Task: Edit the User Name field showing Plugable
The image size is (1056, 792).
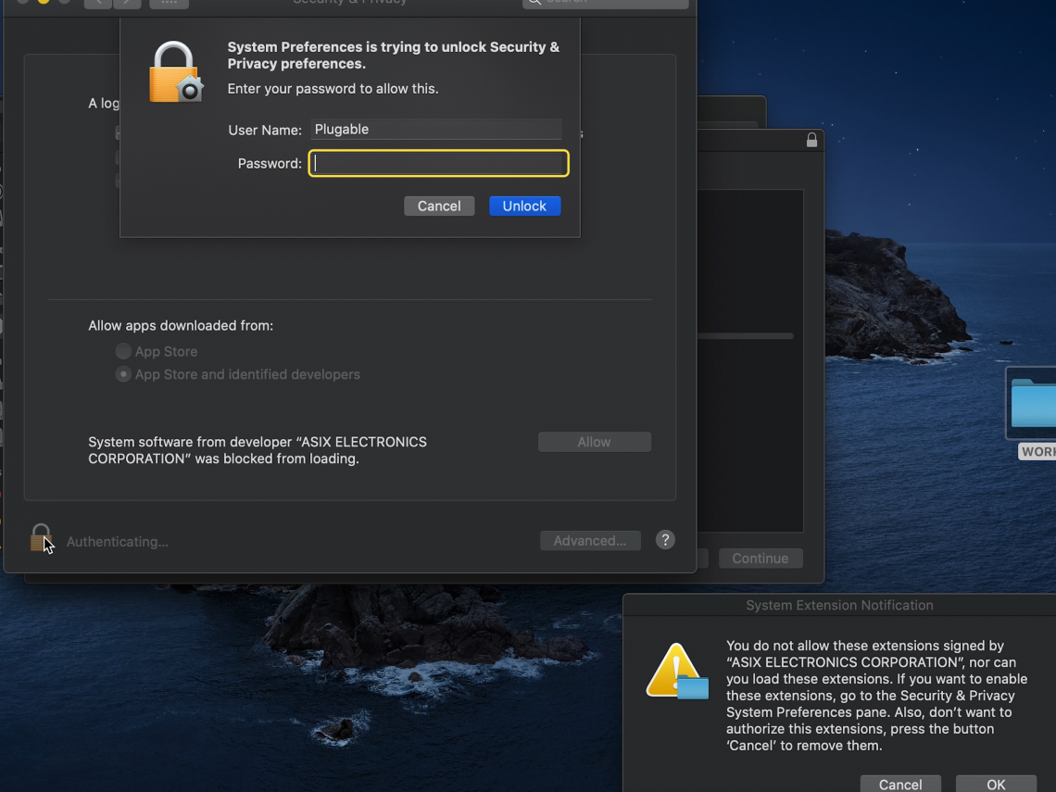Action: click(x=435, y=130)
